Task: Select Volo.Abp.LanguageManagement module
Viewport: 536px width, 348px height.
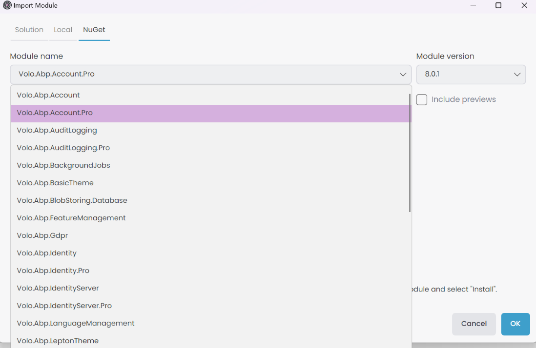Action: [76, 323]
